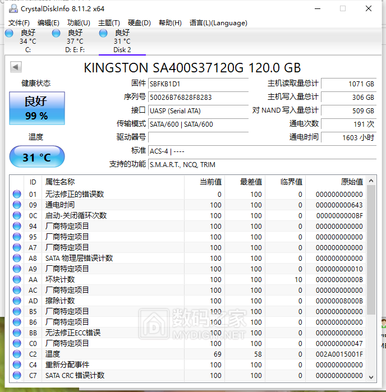This screenshot has height=392, width=386.
Task: Open the 主题(T) menu
Action: (109, 23)
